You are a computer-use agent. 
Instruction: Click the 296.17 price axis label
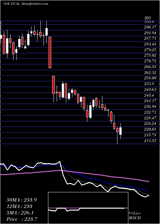150,27
